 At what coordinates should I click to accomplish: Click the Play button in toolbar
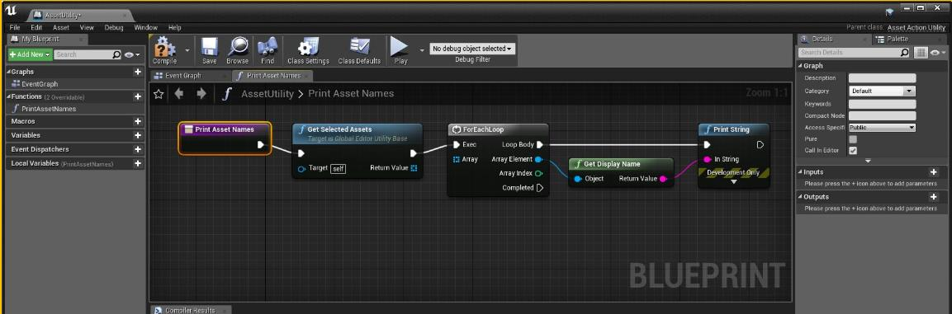tap(400, 49)
